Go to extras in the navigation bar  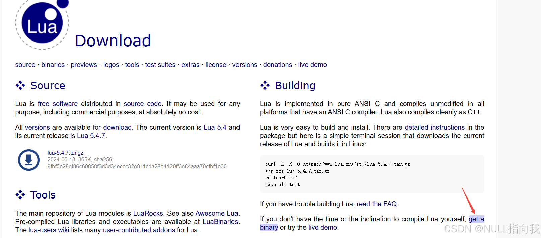tap(190, 65)
